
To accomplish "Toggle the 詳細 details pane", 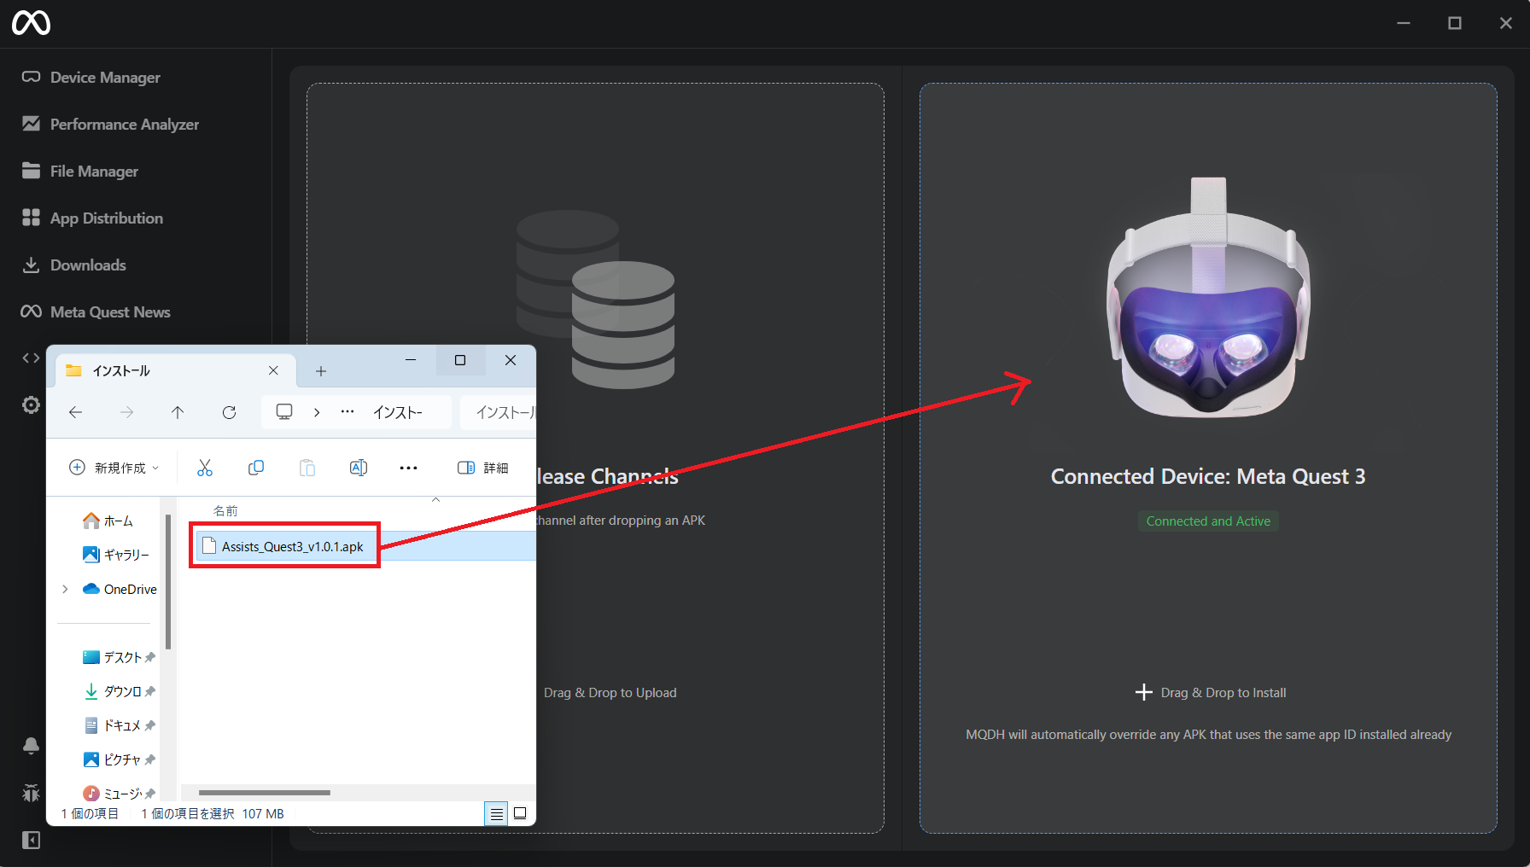I will click(483, 468).
